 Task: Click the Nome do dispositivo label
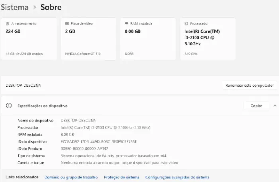tap(35, 121)
